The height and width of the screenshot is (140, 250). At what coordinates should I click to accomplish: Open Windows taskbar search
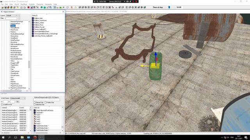(9, 137)
